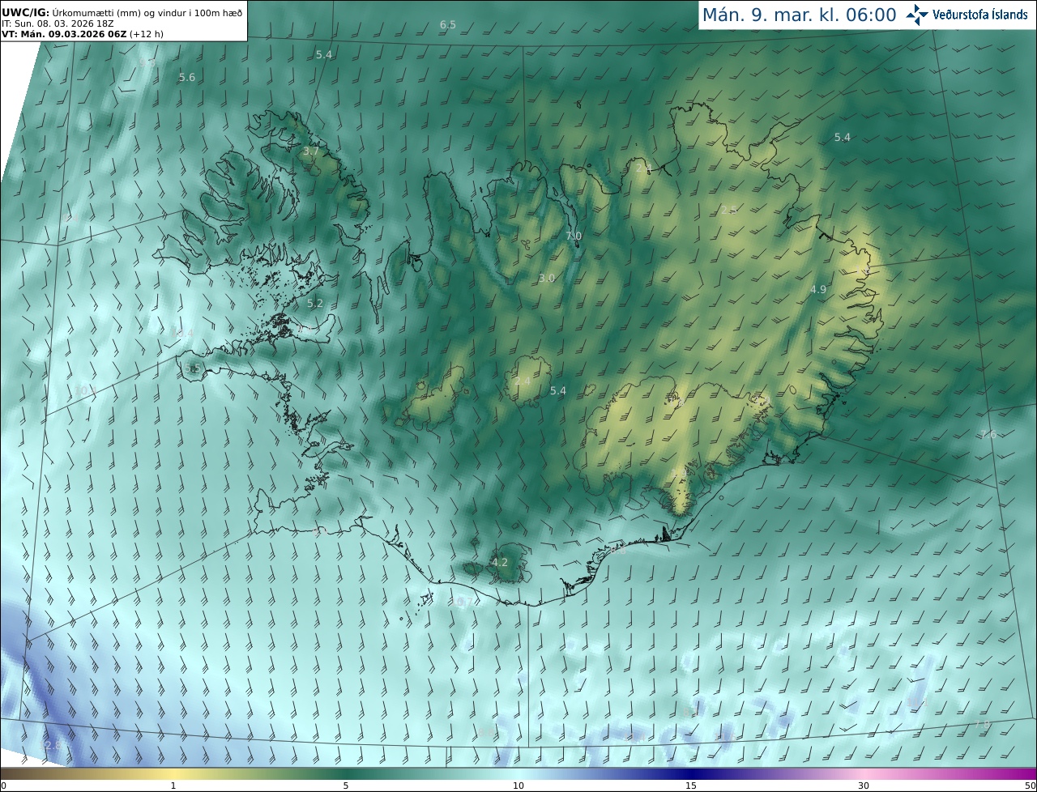Select the 'Mán. 9. mar. kl. 06:00' timestamp

point(799,15)
